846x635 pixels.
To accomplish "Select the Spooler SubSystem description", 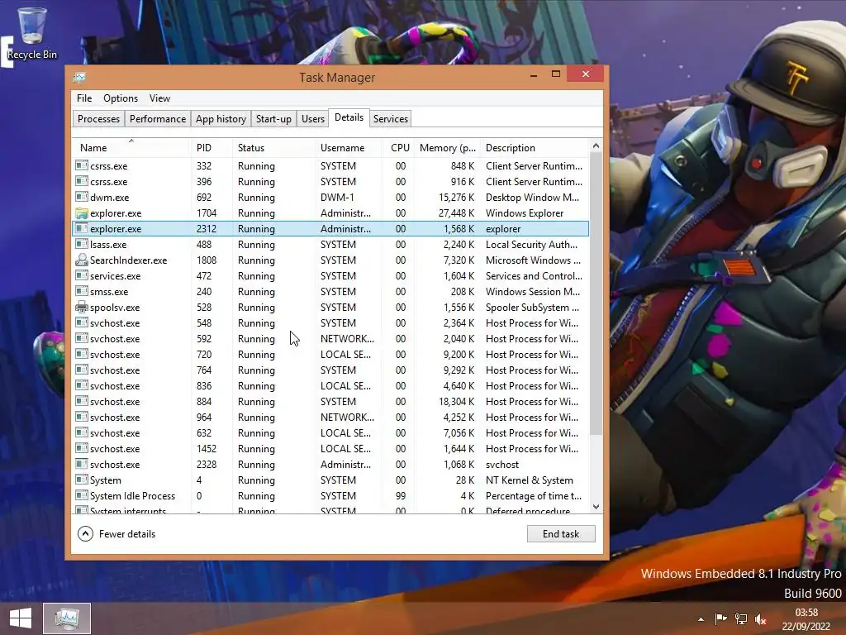I will [532, 308].
